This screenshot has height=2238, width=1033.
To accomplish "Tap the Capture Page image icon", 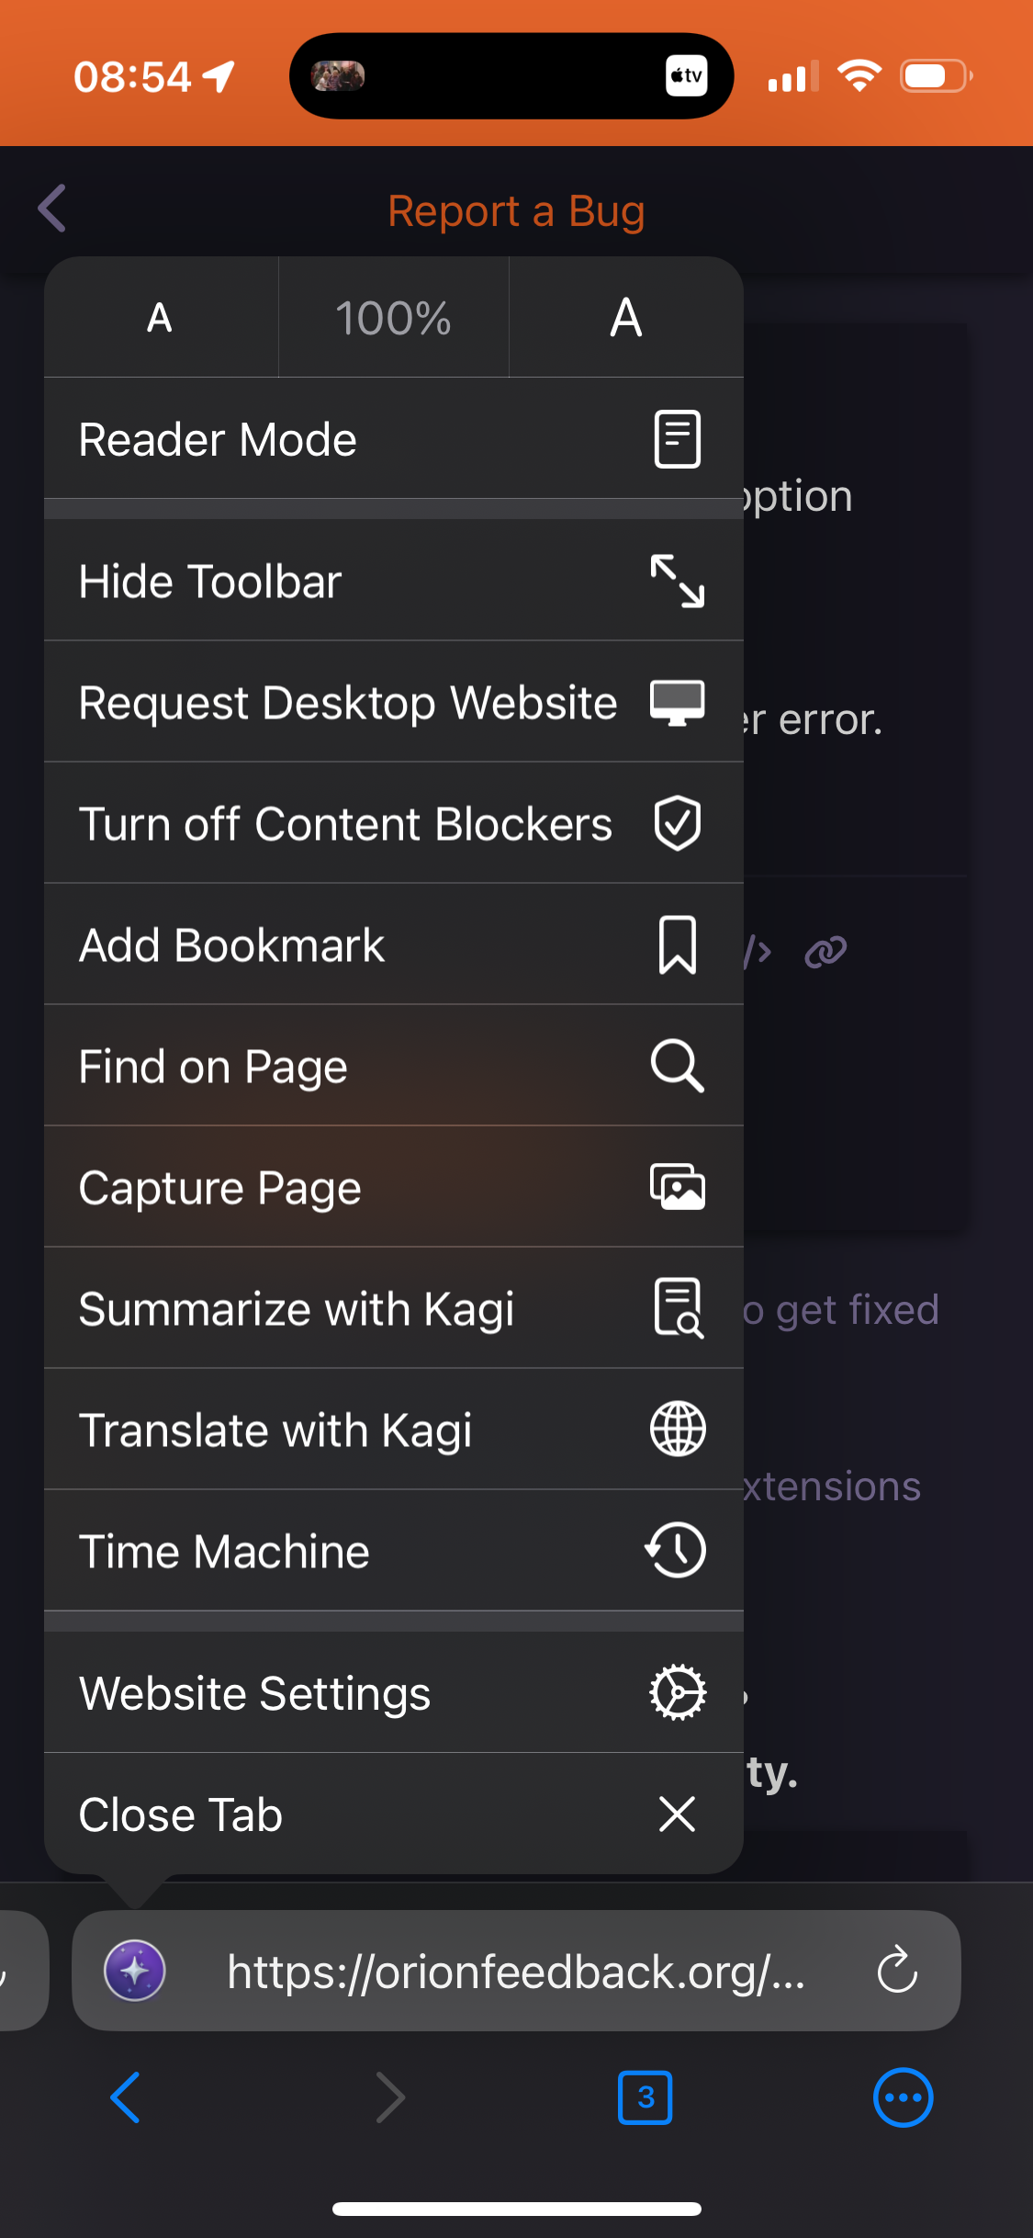I will pyautogui.click(x=677, y=1187).
